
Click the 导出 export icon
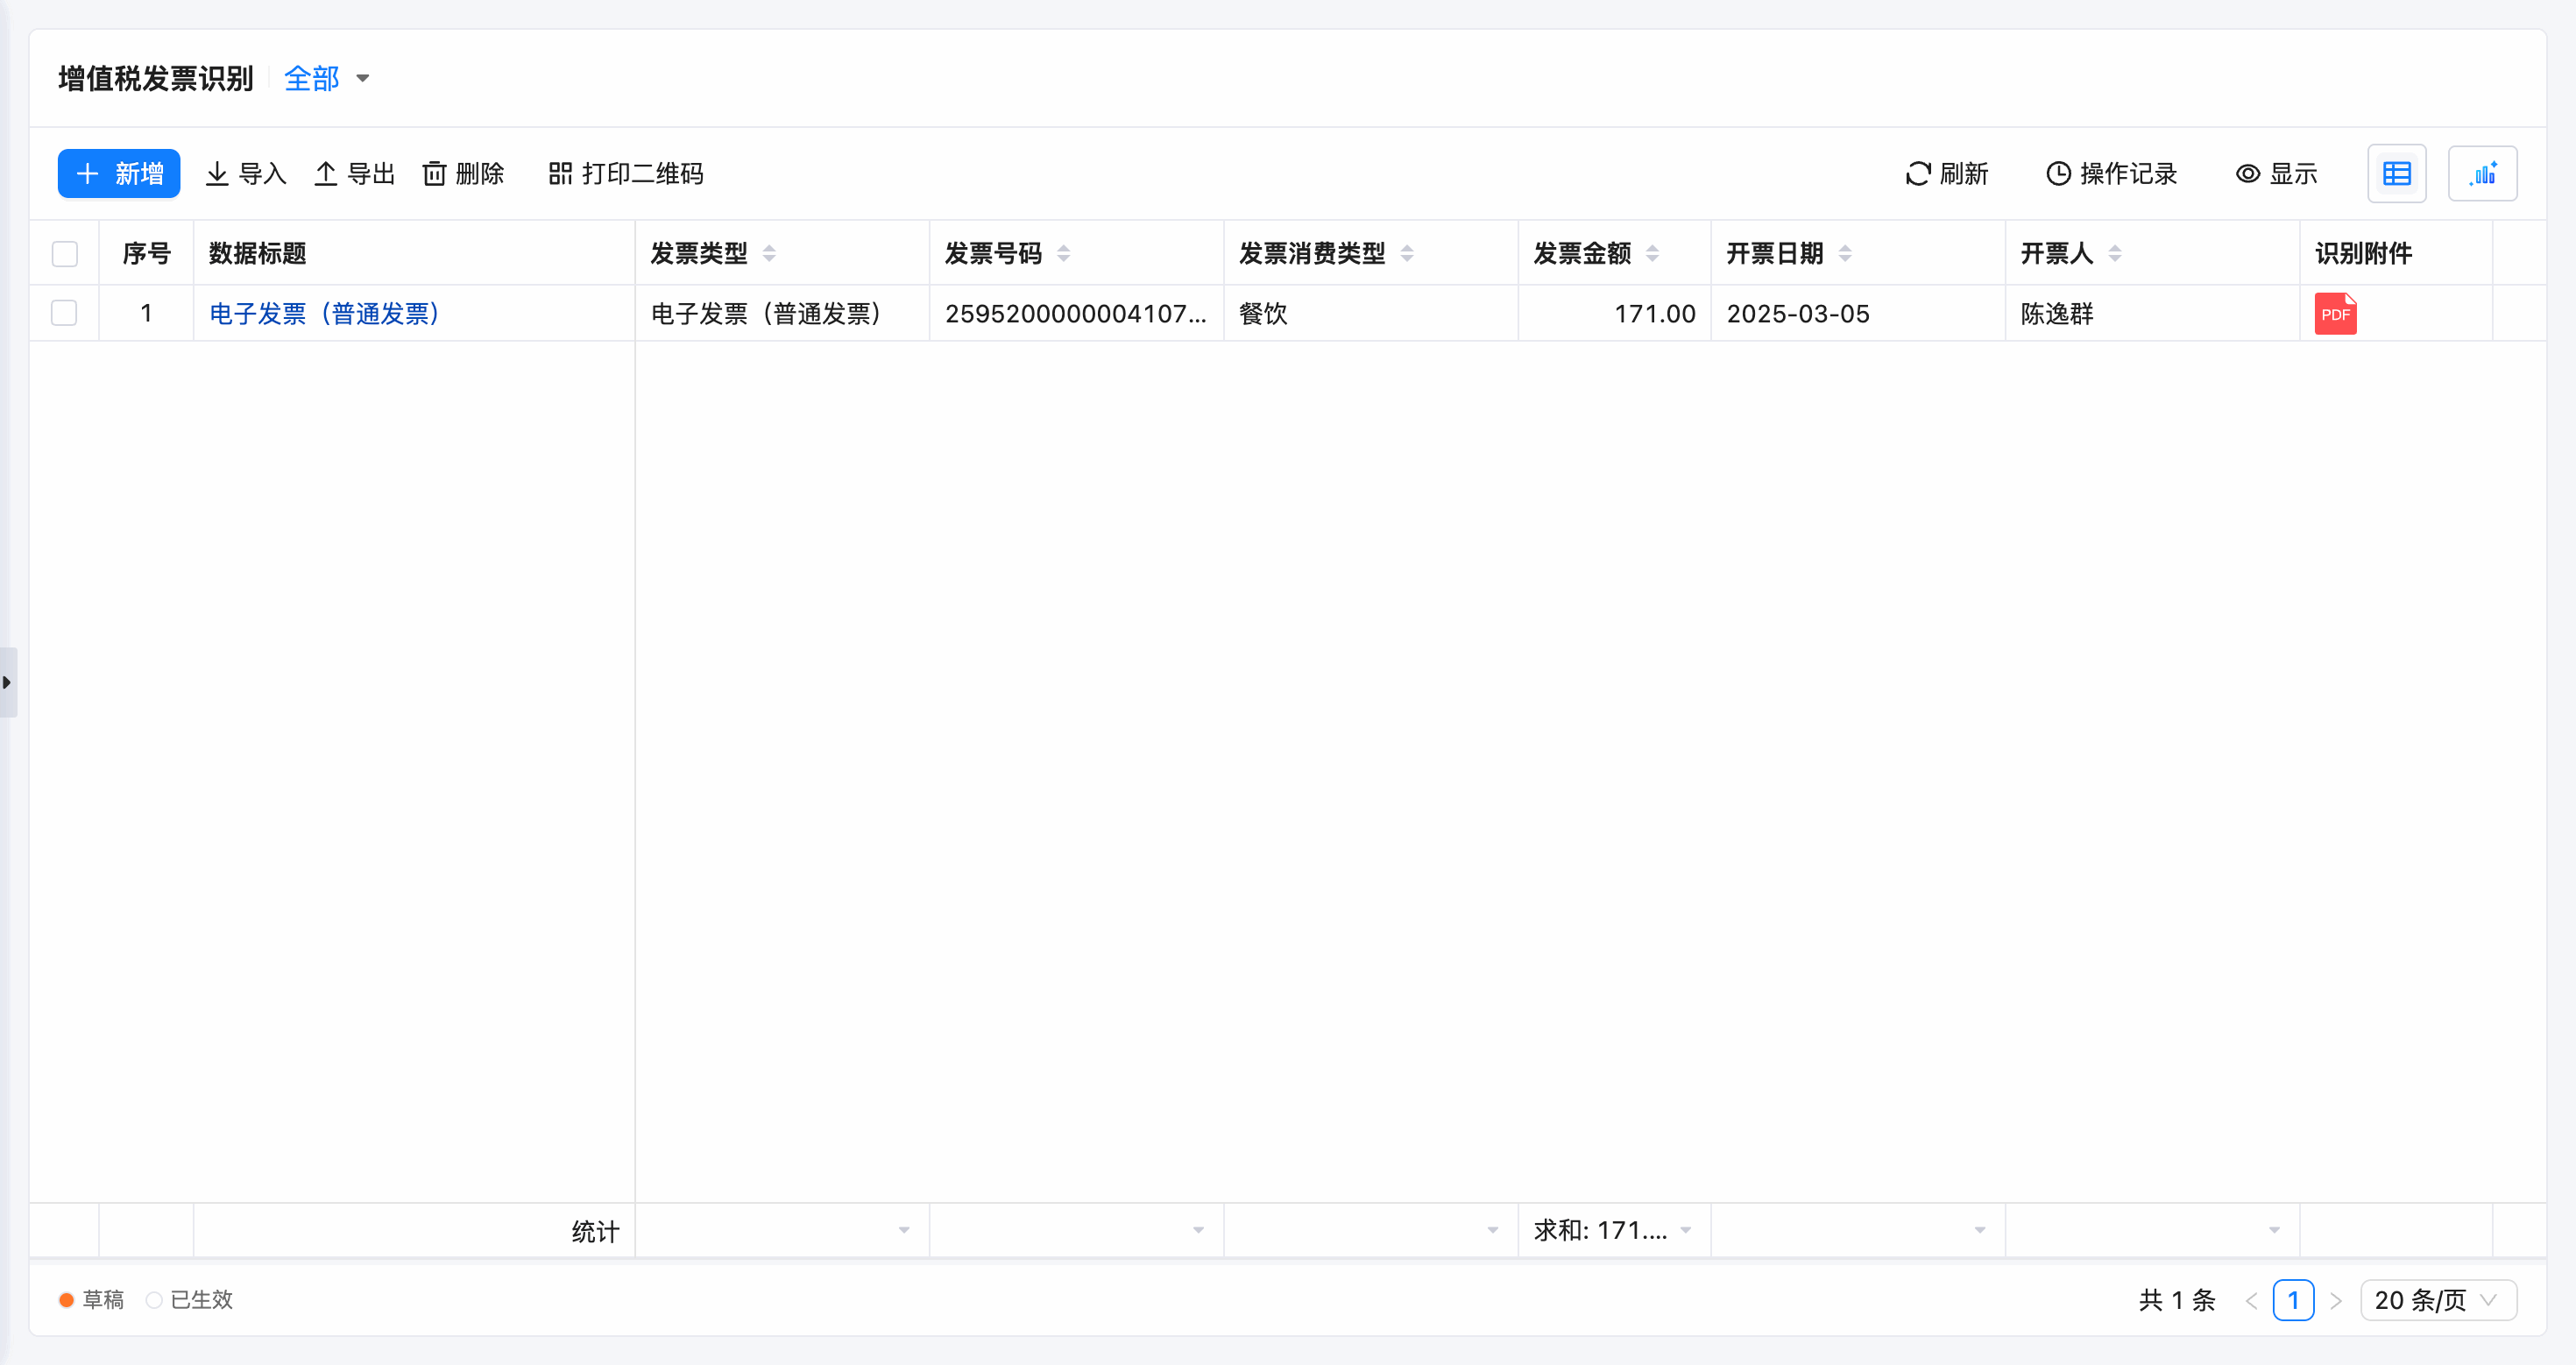326,174
